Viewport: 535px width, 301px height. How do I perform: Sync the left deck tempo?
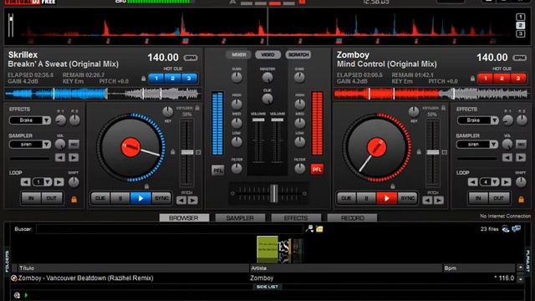[x=161, y=198]
